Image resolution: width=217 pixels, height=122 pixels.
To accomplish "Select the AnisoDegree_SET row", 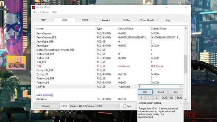I will click(109, 38).
